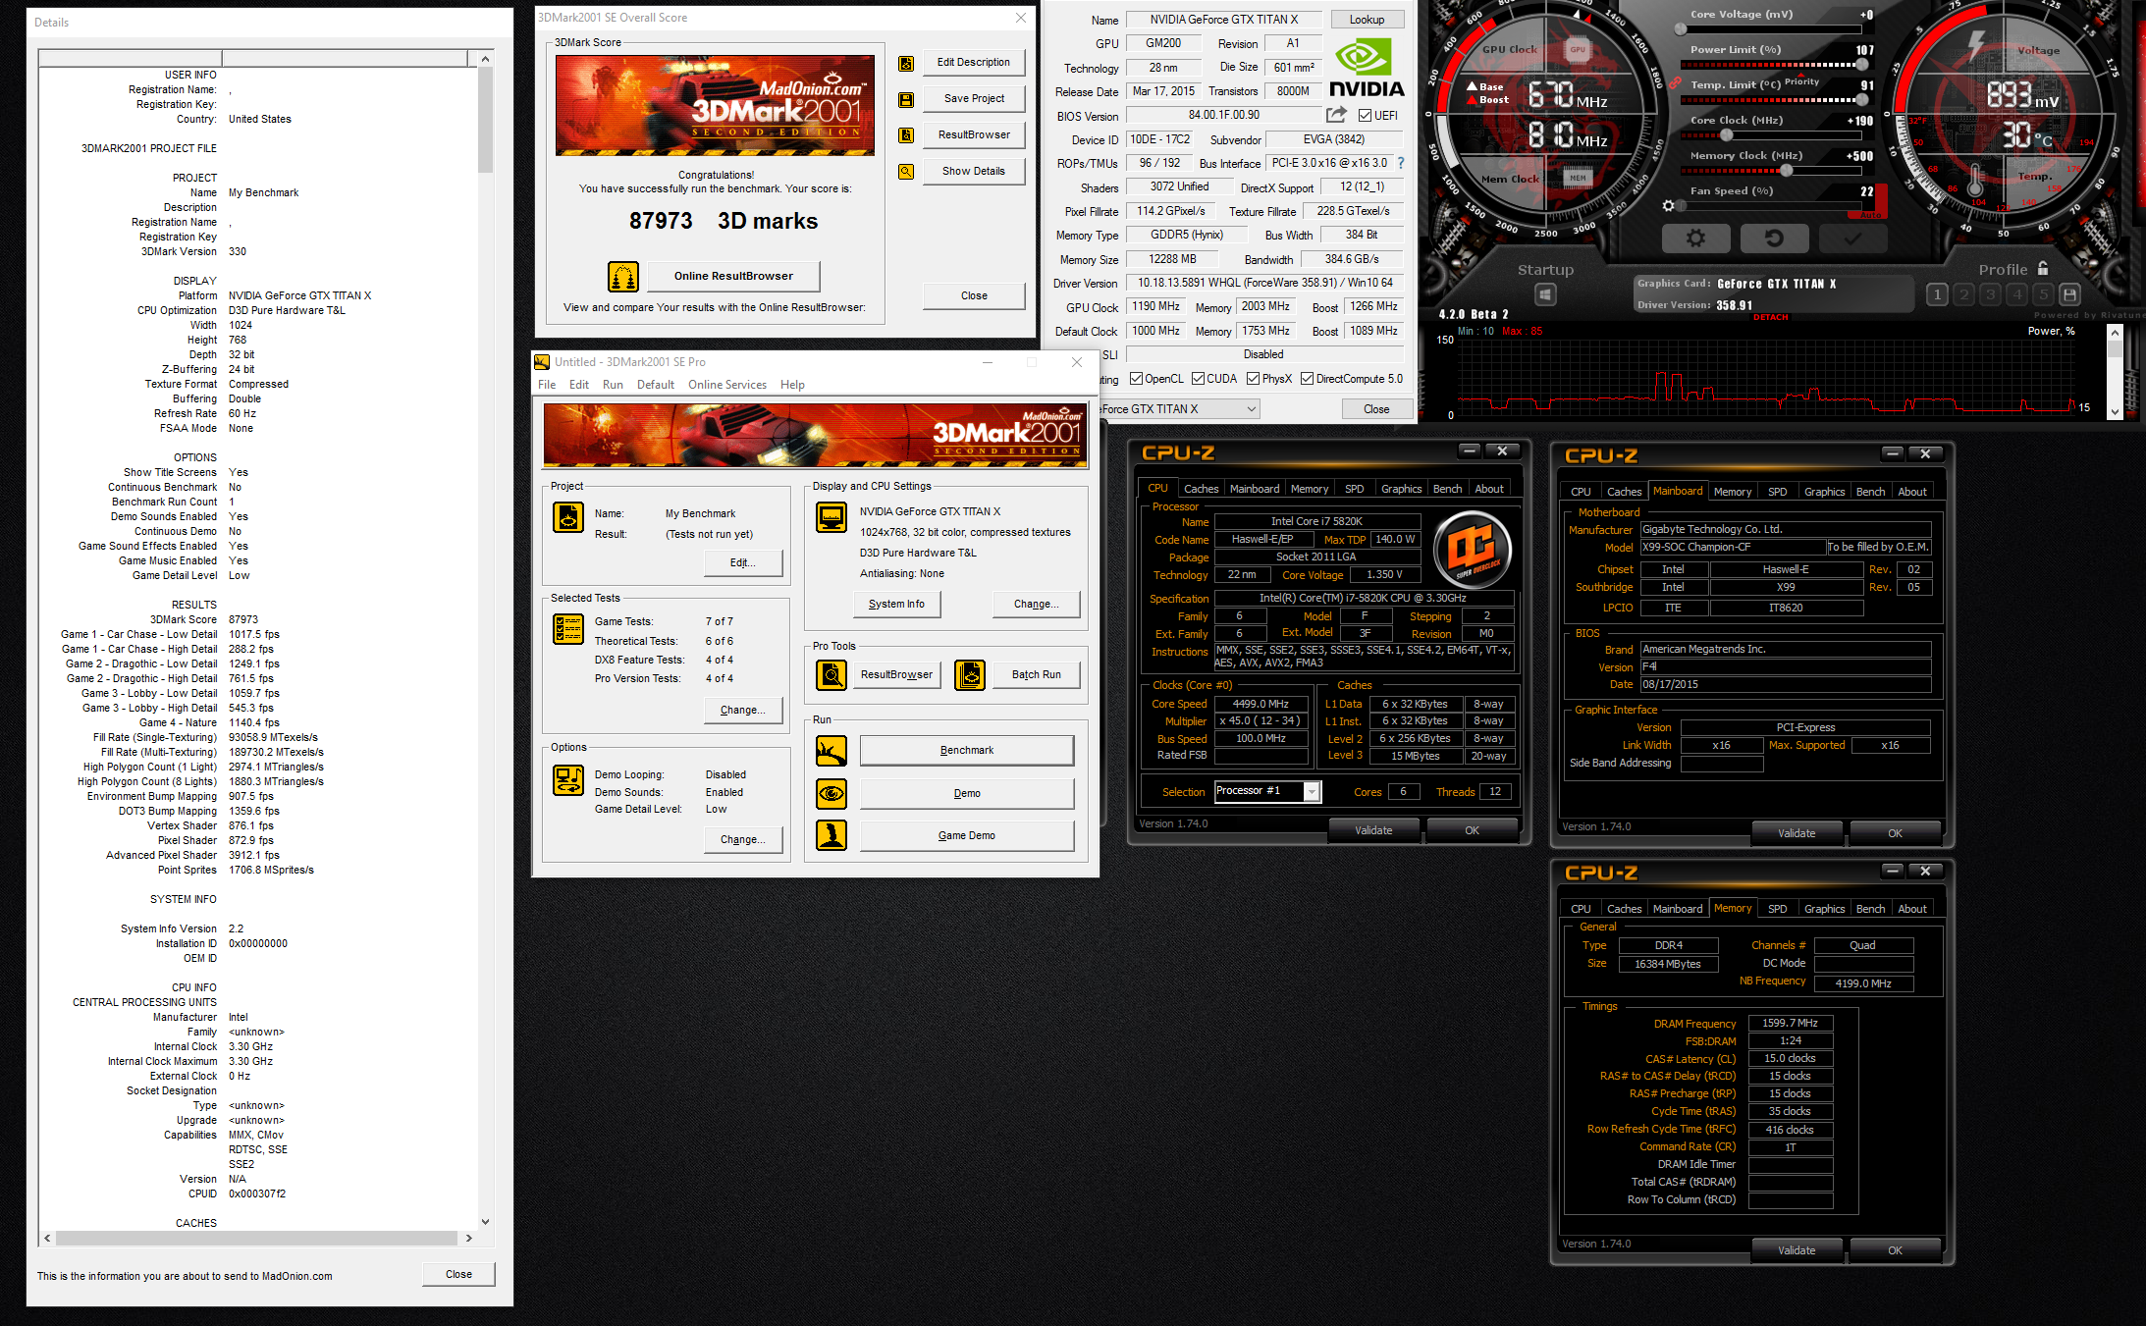
Task: Toggle the UEFI checkbox in GPU-Z
Action: tap(1365, 116)
